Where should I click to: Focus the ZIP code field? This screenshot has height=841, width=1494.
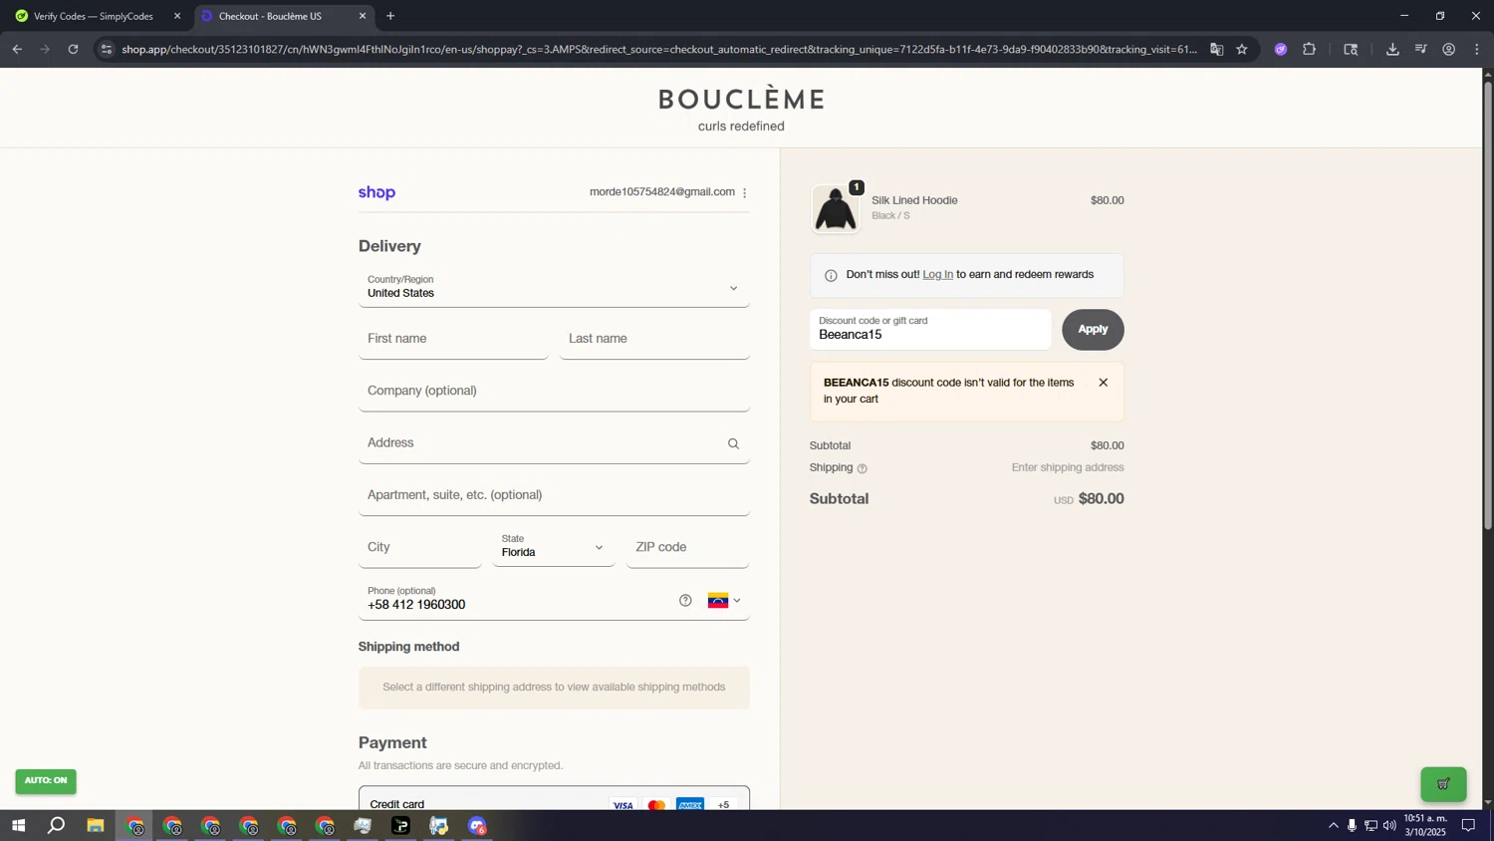[x=688, y=547]
